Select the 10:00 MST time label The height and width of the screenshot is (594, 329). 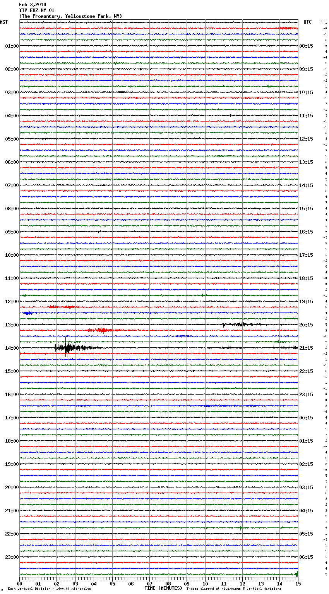pyautogui.click(x=12, y=255)
